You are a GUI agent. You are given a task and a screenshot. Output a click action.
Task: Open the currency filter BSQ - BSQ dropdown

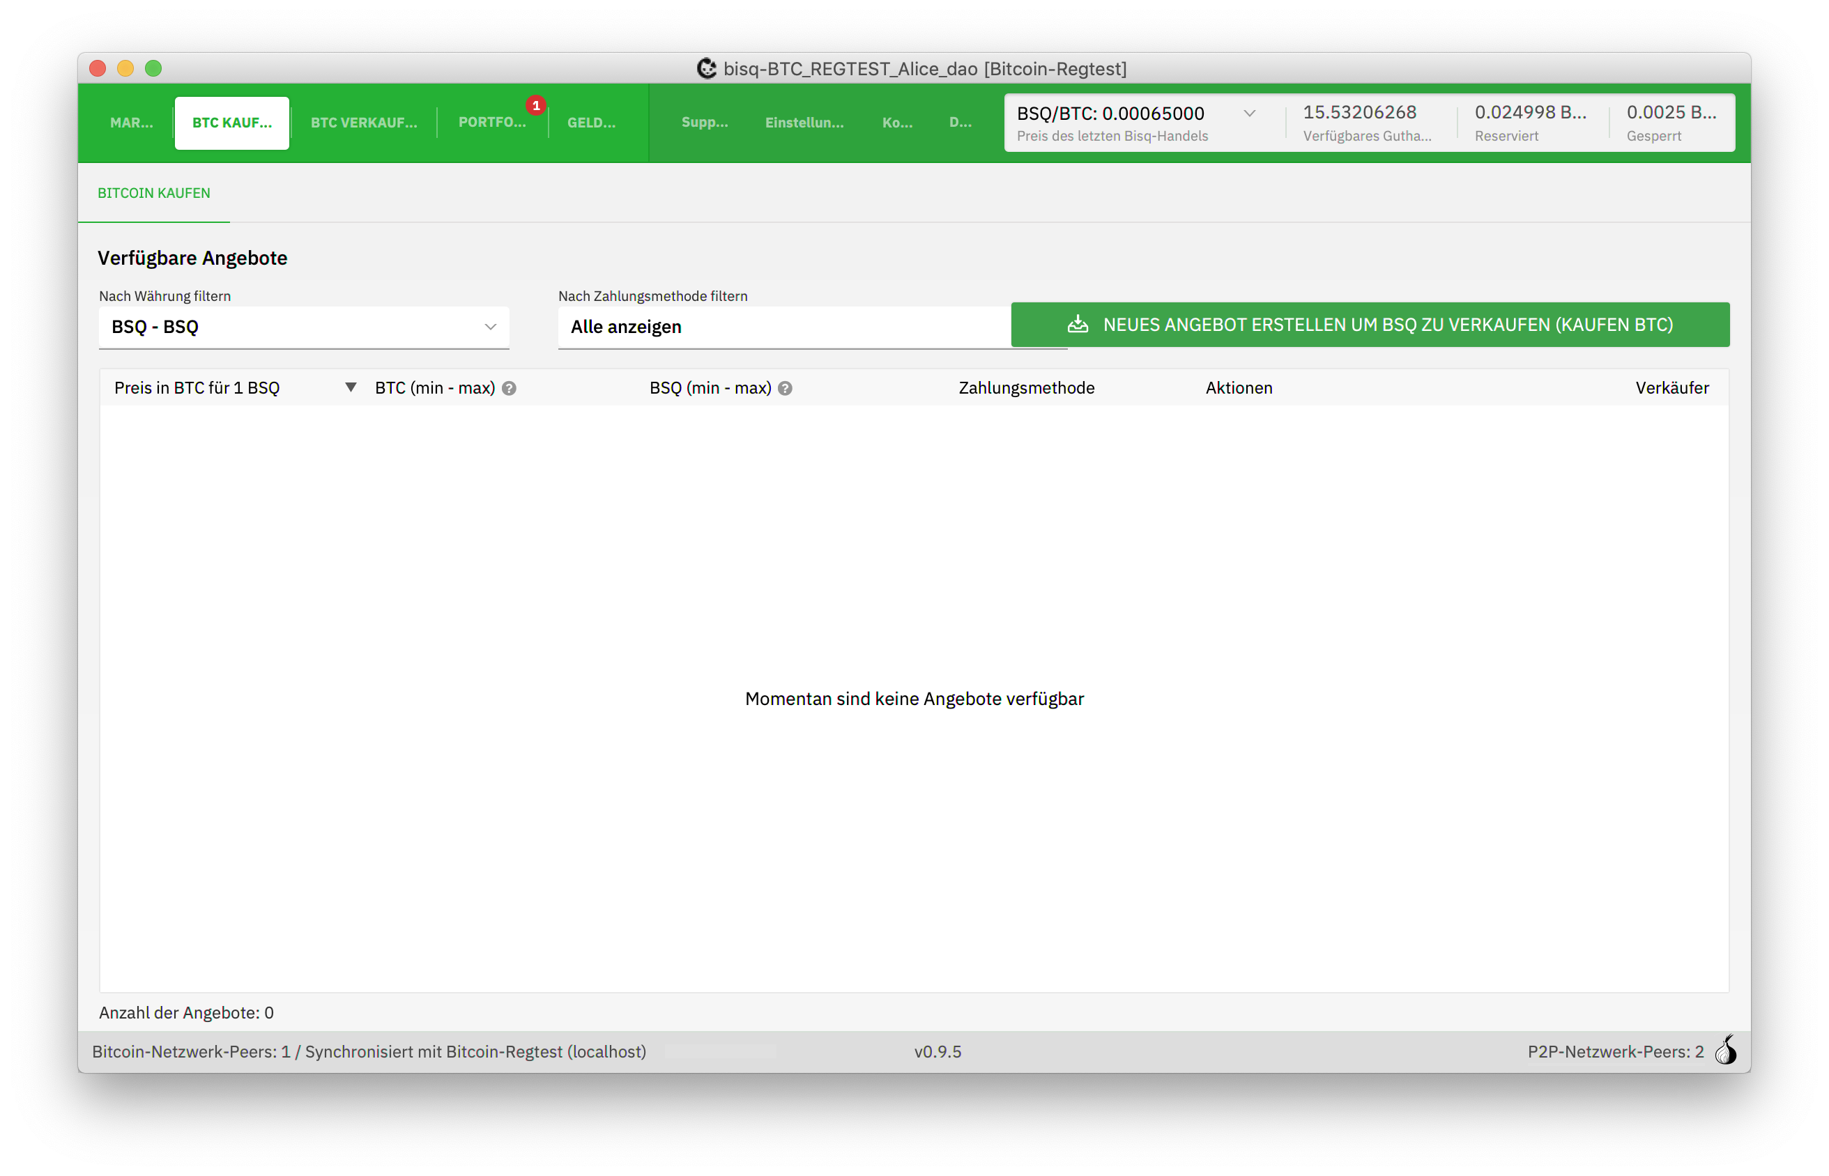pyautogui.click(x=304, y=327)
